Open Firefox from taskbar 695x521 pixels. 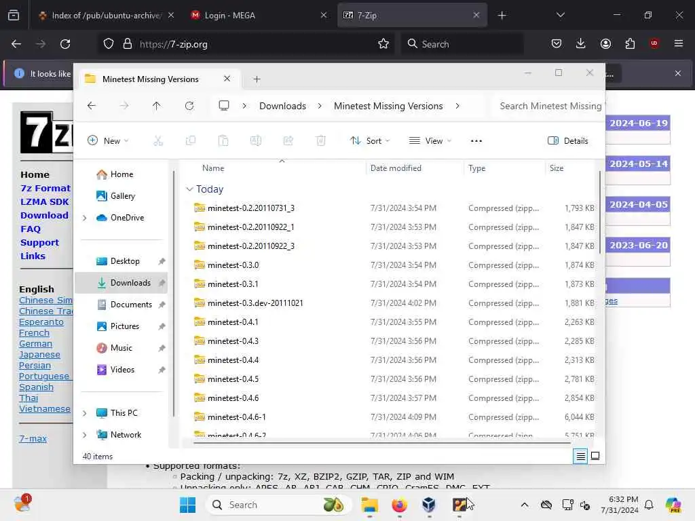pyautogui.click(x=399, y=505)
